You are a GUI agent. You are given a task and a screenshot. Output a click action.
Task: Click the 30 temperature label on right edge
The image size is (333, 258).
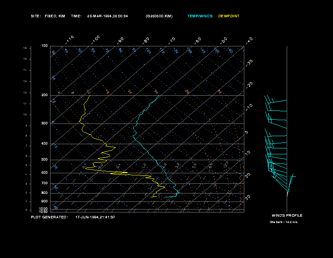pos(248,197)
